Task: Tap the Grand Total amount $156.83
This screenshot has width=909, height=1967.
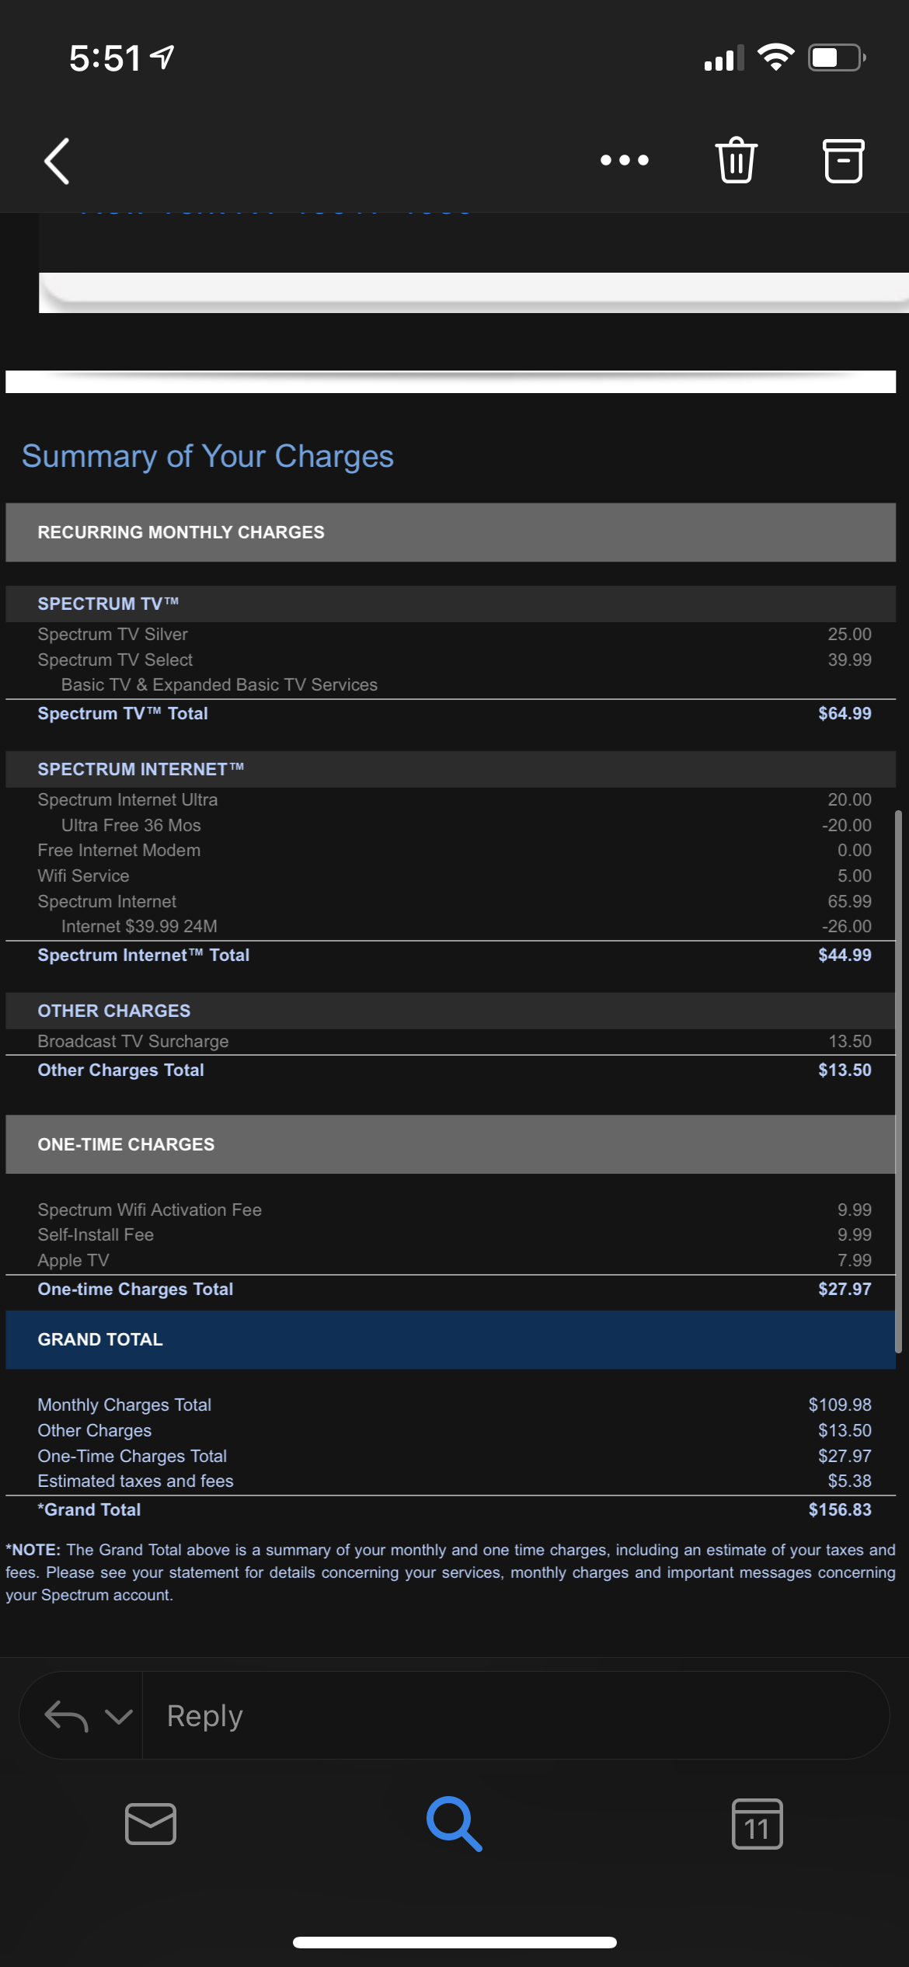Action: coord(839,1509)
